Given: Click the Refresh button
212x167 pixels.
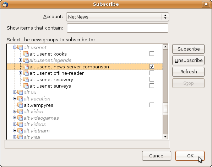Looking at the screenshot, I should point(188,72).
